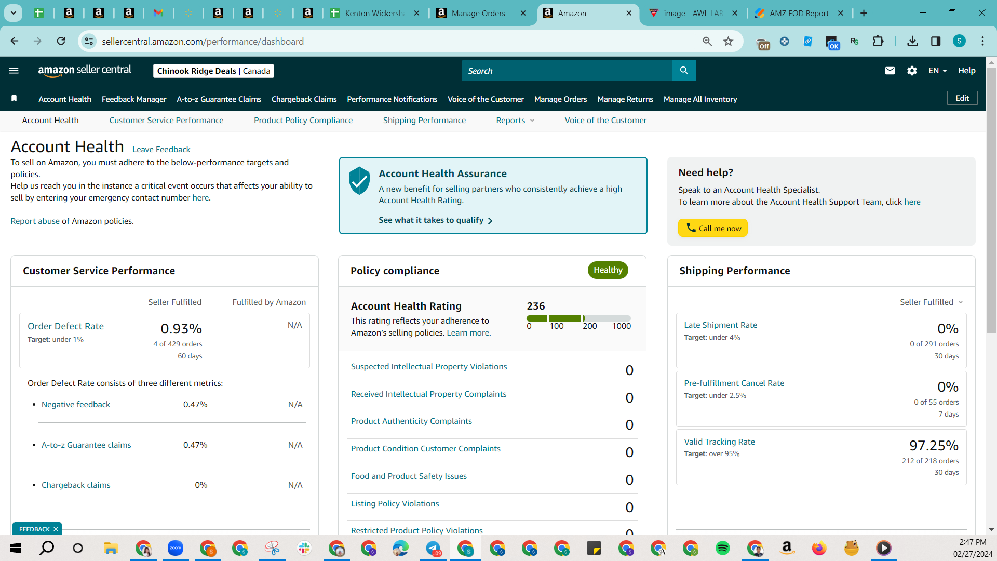
Task: Click the Edit favorites button
Action: [962, 98]
